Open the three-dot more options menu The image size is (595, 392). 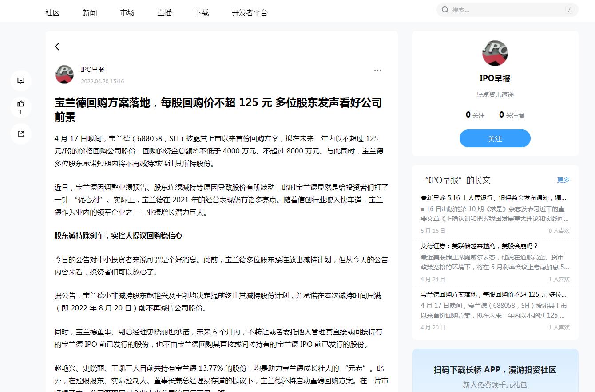[x=377, y=70]
